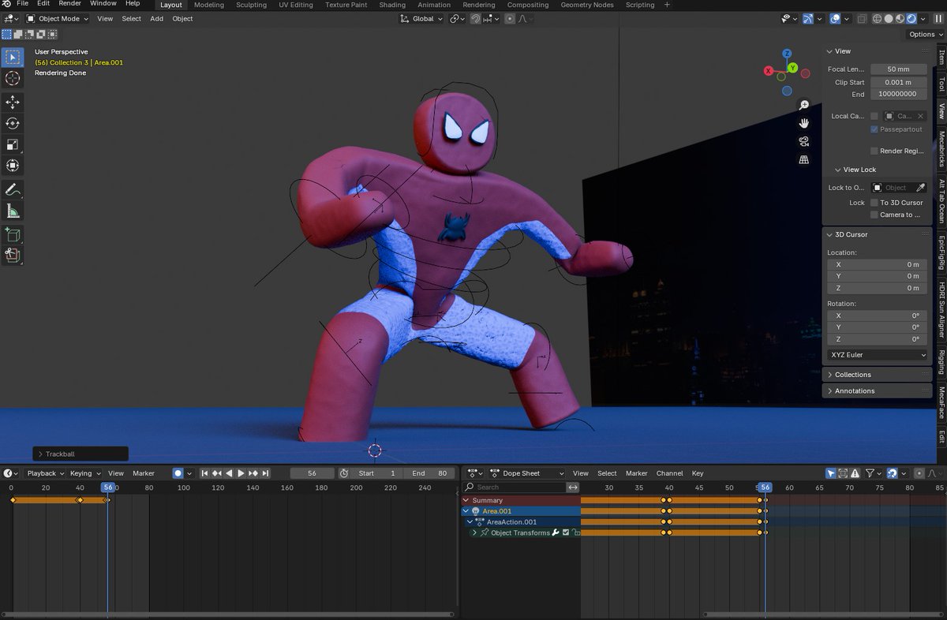Choose the Add Cube tool

(13, 234)
